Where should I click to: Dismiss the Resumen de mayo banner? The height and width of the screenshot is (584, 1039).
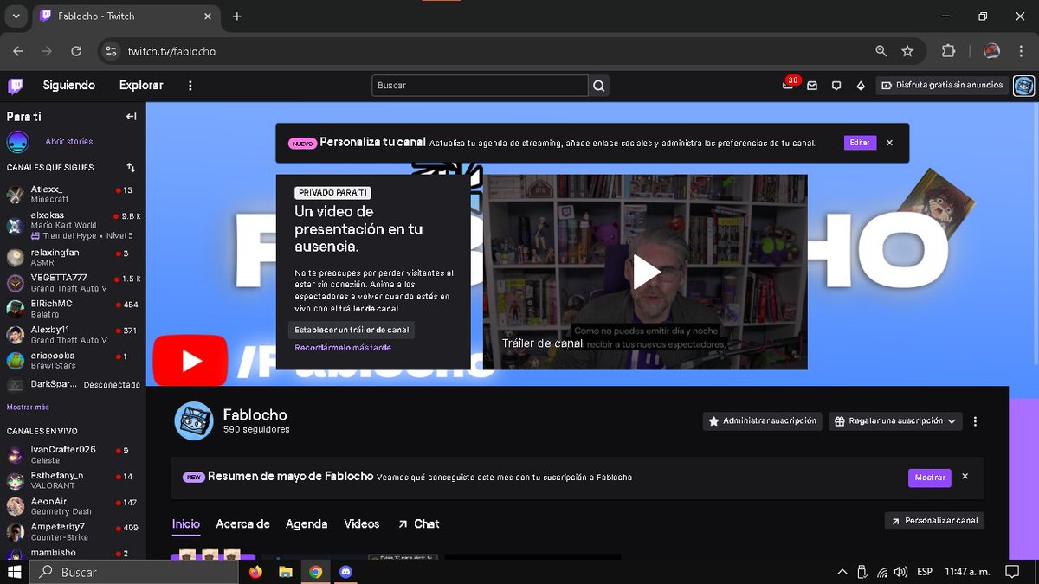point(965,477)
